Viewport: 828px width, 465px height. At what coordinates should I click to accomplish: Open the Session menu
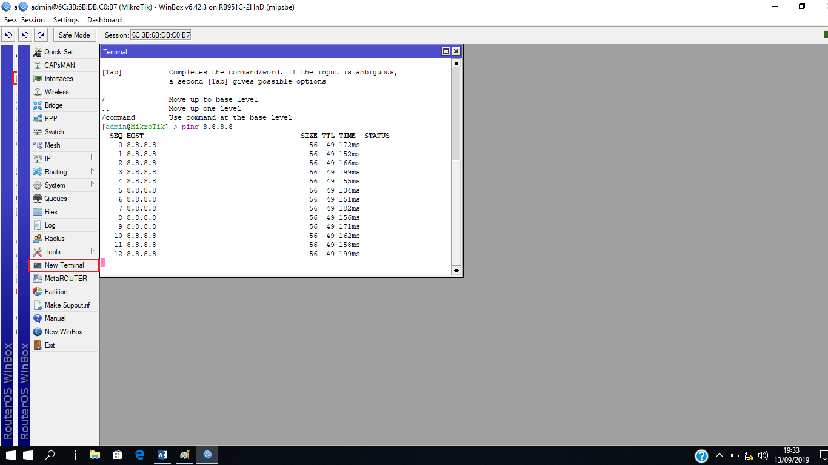[33, 20]
